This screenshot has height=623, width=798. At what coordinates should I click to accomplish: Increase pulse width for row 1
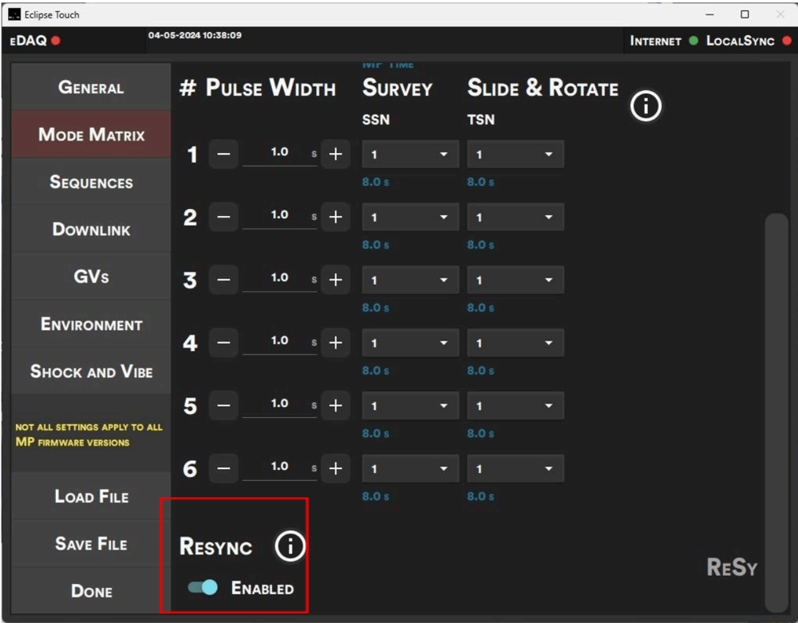coord(335,155)
